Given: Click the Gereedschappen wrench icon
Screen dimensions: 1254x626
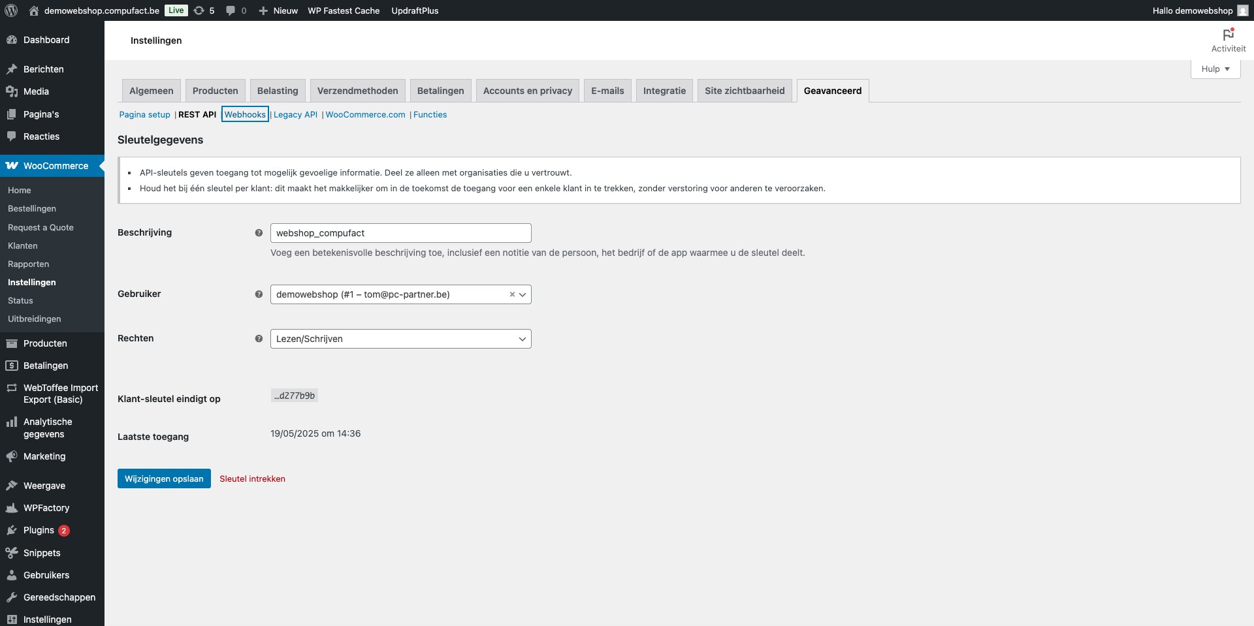Looking at the screenshot, I should 12,597.
